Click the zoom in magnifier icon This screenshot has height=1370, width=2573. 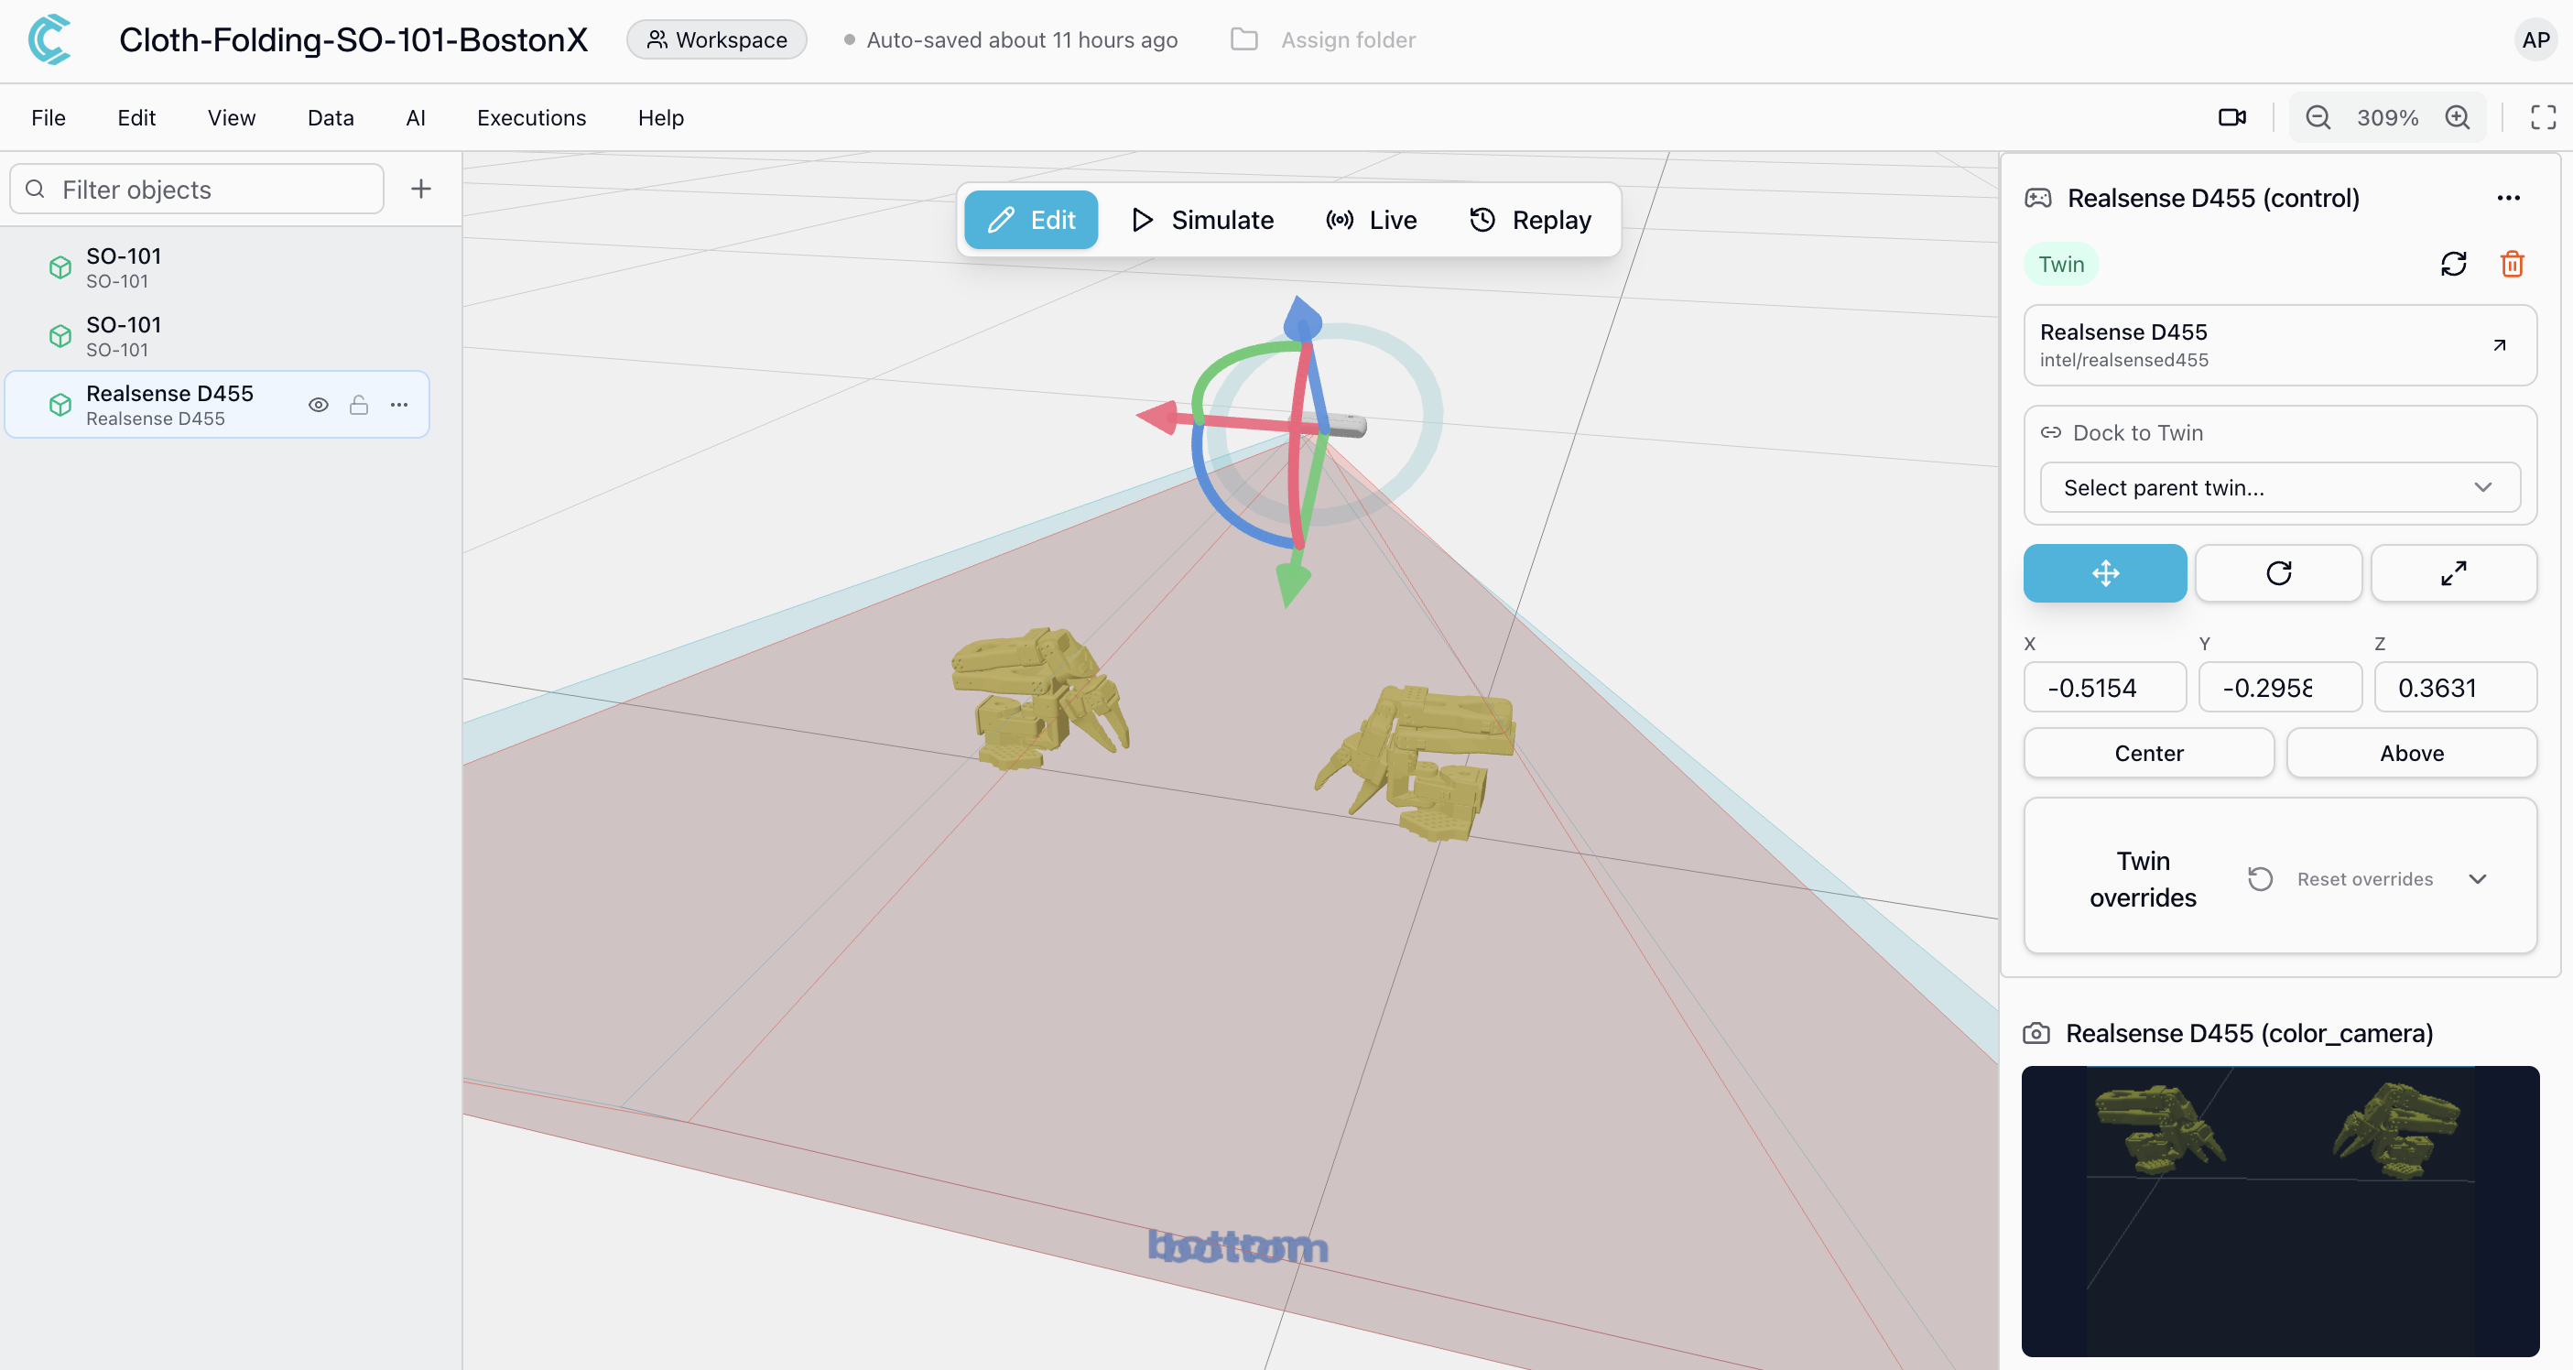[2457, 118]
